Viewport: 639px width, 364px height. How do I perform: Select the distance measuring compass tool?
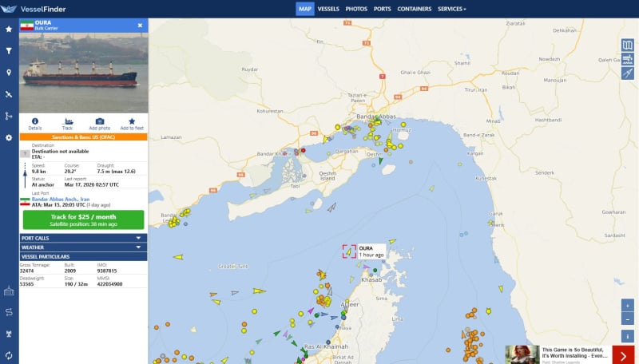pyautogui.click(x=628, y=73)
